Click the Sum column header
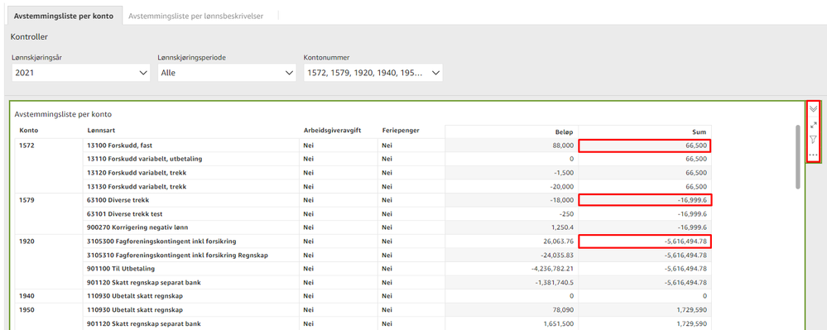 click(700, 132)
